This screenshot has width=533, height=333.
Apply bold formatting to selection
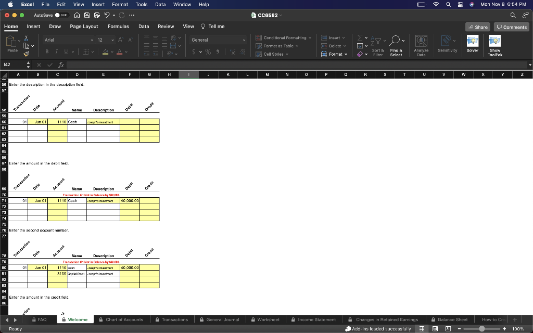tap(46, 53)
